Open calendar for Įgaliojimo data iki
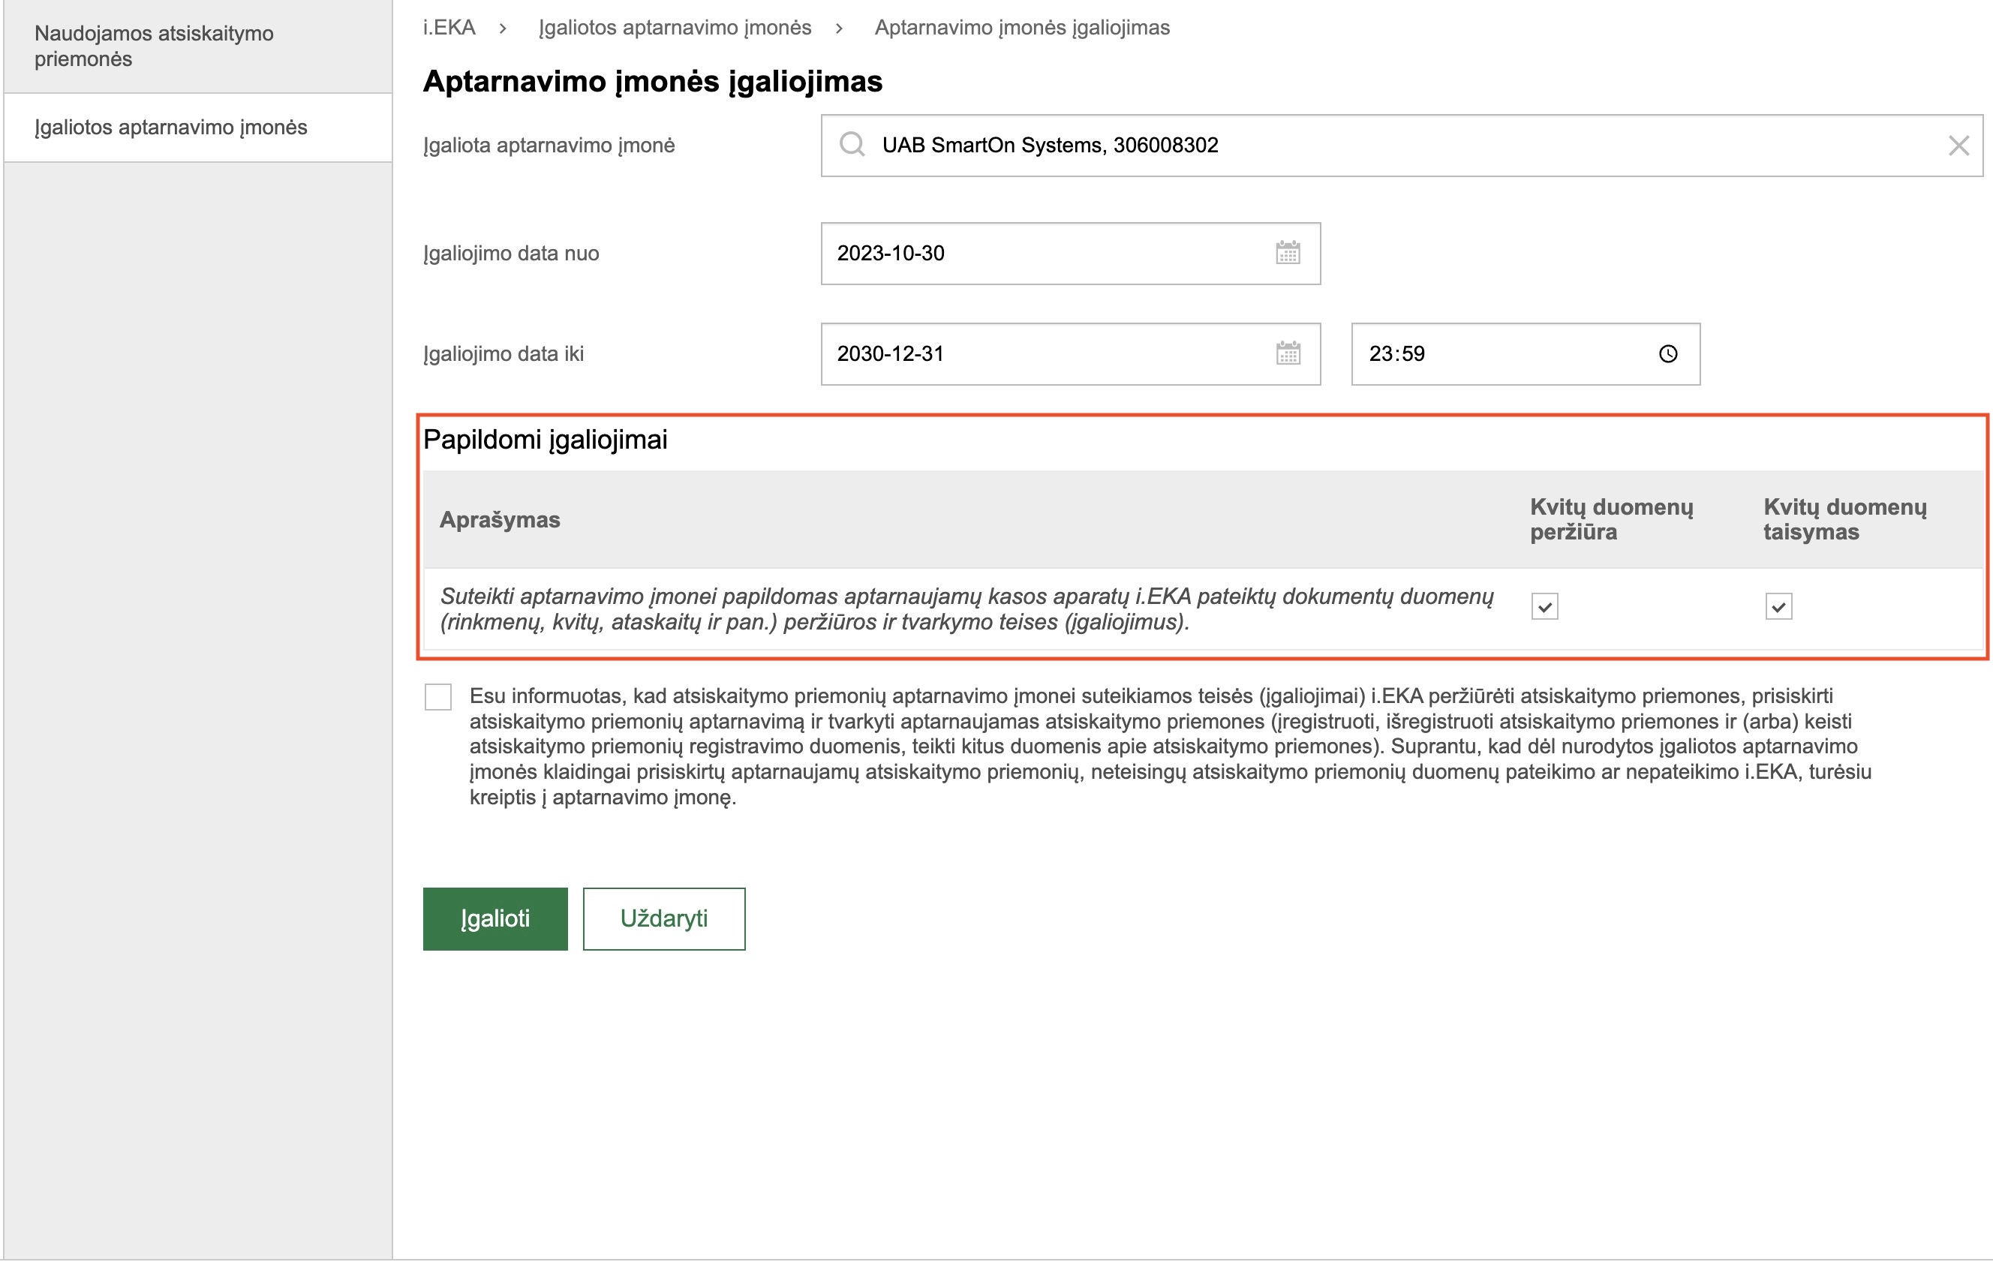This screenshot has width=1993, height=1280. click(x=1287, y=353)
